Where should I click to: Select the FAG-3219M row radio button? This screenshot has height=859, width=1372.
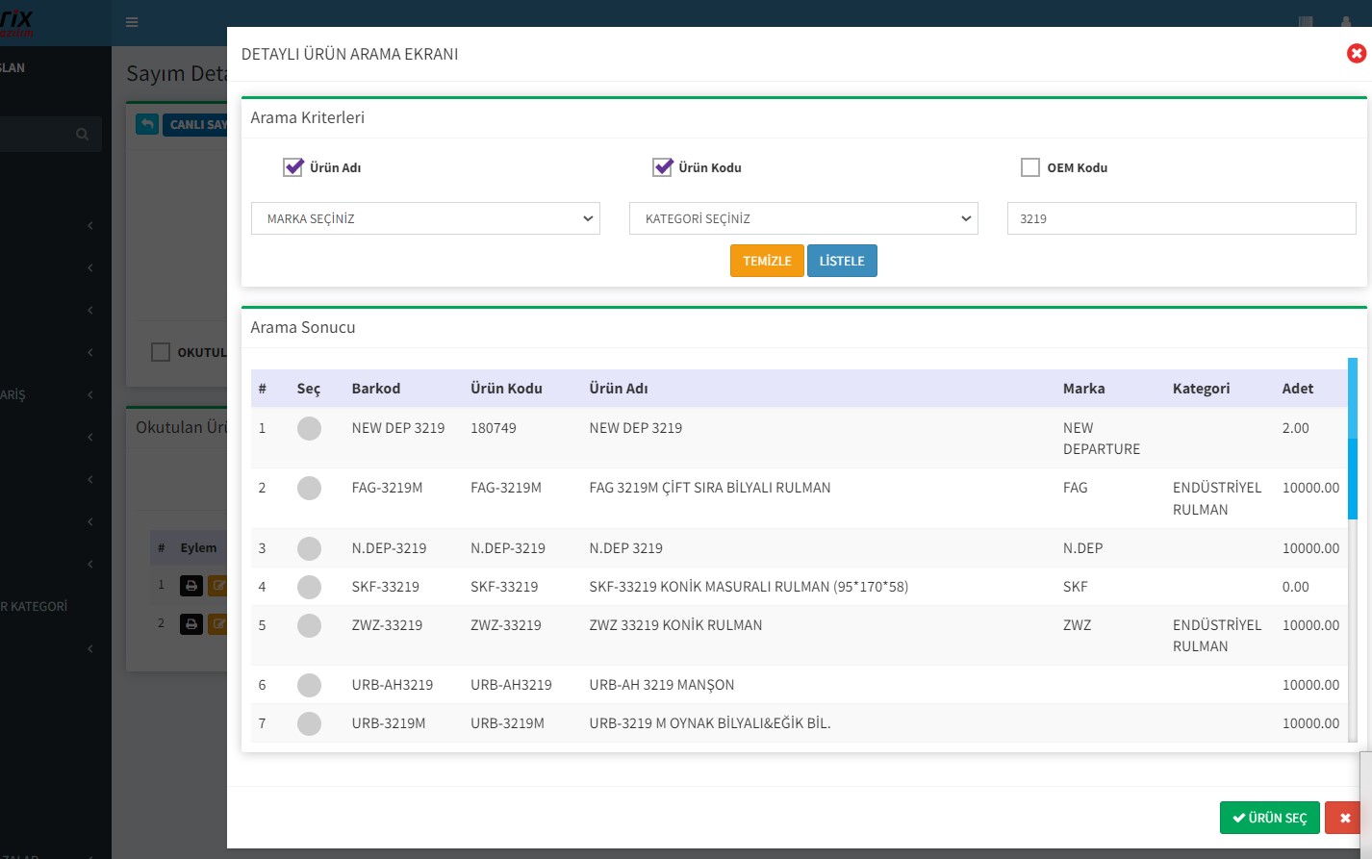pyautogui.click(x=309, y=489)
